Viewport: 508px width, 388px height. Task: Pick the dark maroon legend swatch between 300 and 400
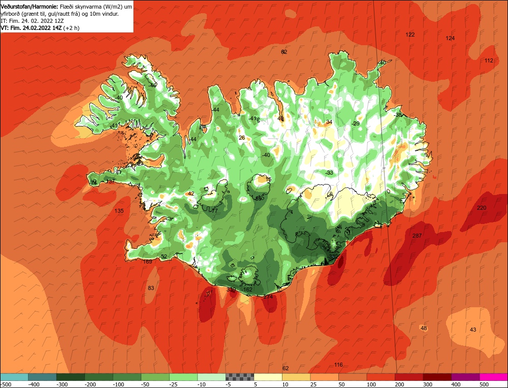point(437,377)
